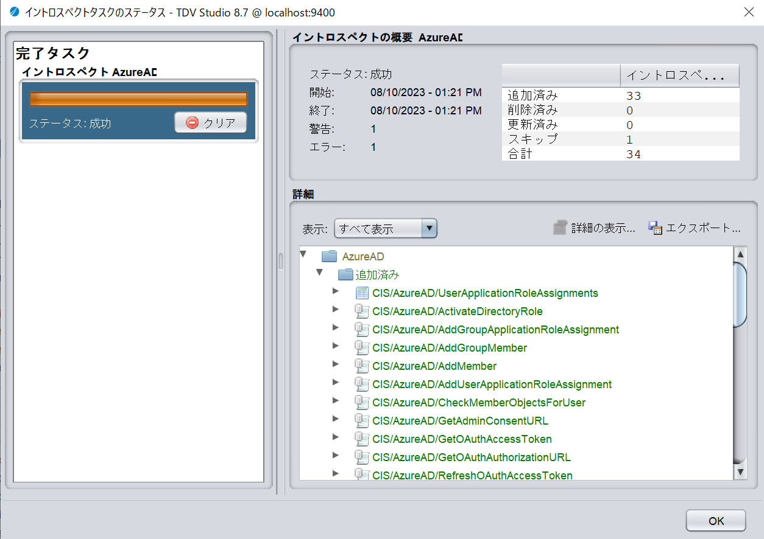Click the AddGroupMember procedure icon

pos(363,348)
